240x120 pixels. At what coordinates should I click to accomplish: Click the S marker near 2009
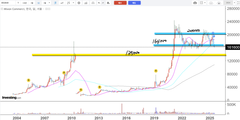pos(64,73)
